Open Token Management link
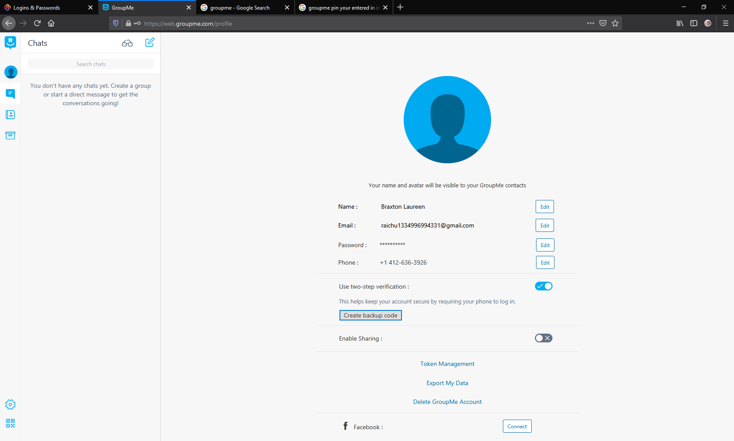The image size is (734, 441). (x=447, y=364)
